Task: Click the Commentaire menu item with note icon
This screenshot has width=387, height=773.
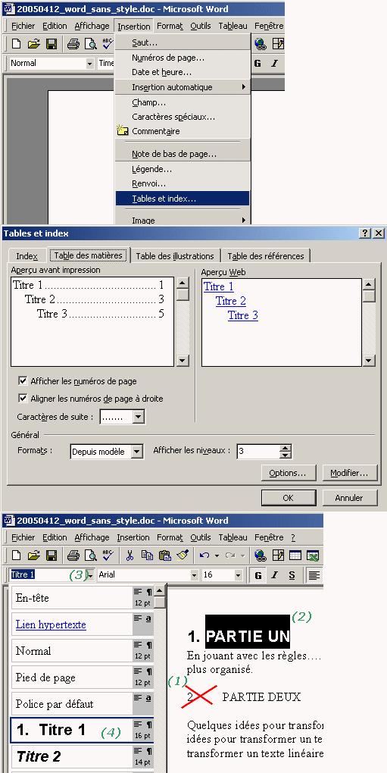Action: point(183,131)
